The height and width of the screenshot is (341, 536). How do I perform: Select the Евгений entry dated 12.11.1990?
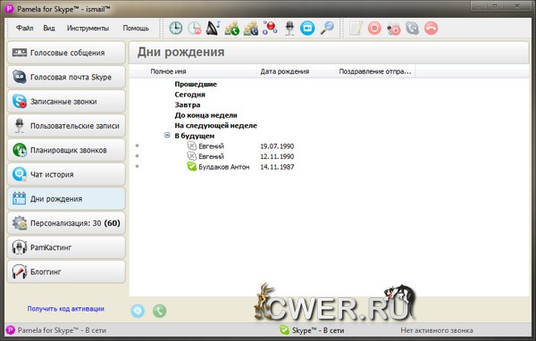point(211,156)
